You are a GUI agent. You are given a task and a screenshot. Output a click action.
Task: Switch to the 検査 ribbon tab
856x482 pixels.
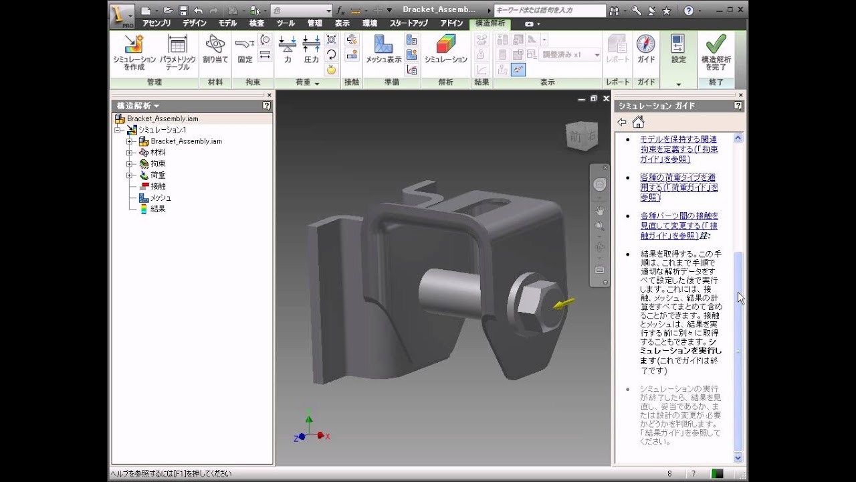click(x=257, y=23)
